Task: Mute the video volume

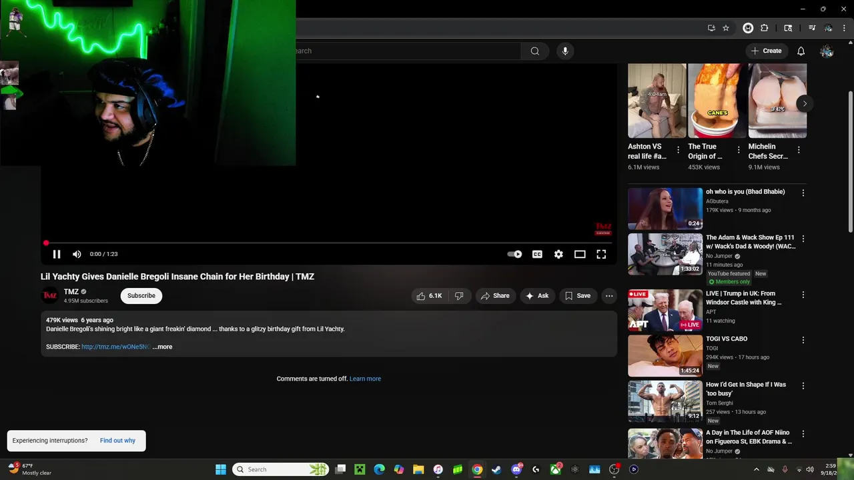Action: (77, 254)
